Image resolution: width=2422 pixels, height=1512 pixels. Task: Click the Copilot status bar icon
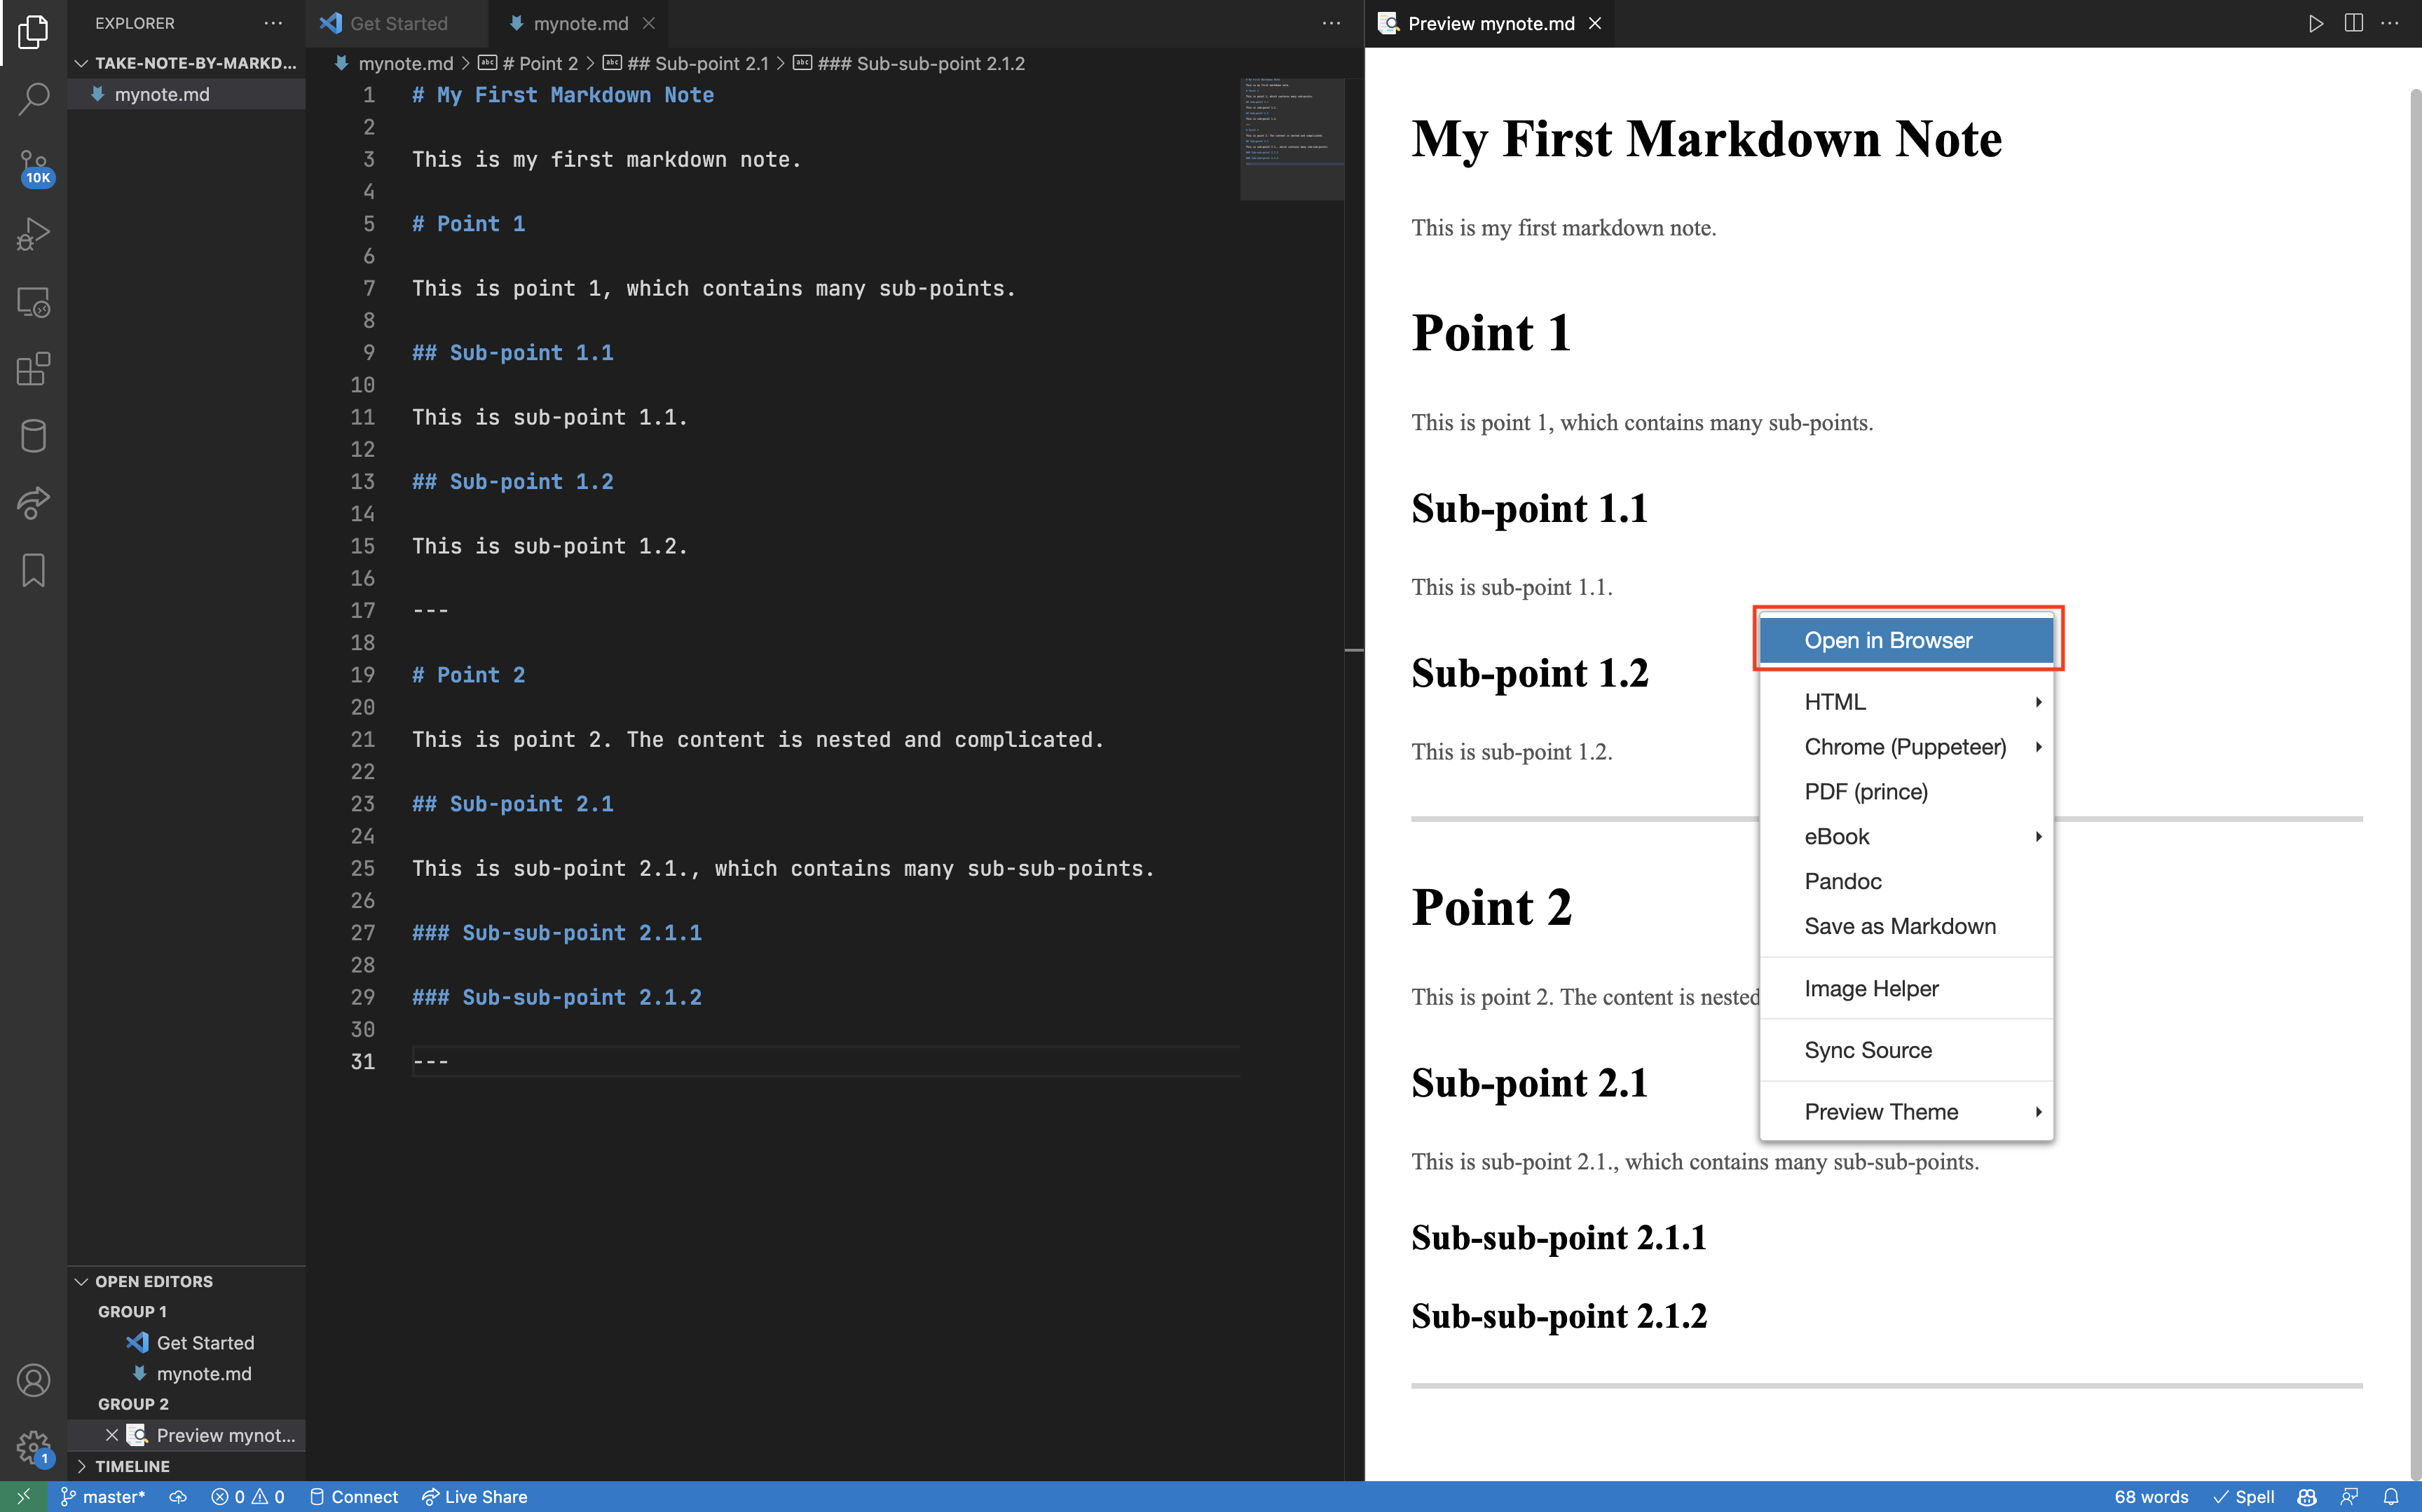(2307, 1497)
